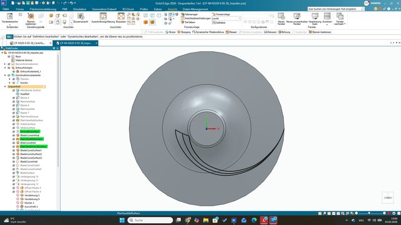The width and height of the screenshot is (401, 225).
Task: Open the Formatvorlage tool
Action: (x=221, y=14)
